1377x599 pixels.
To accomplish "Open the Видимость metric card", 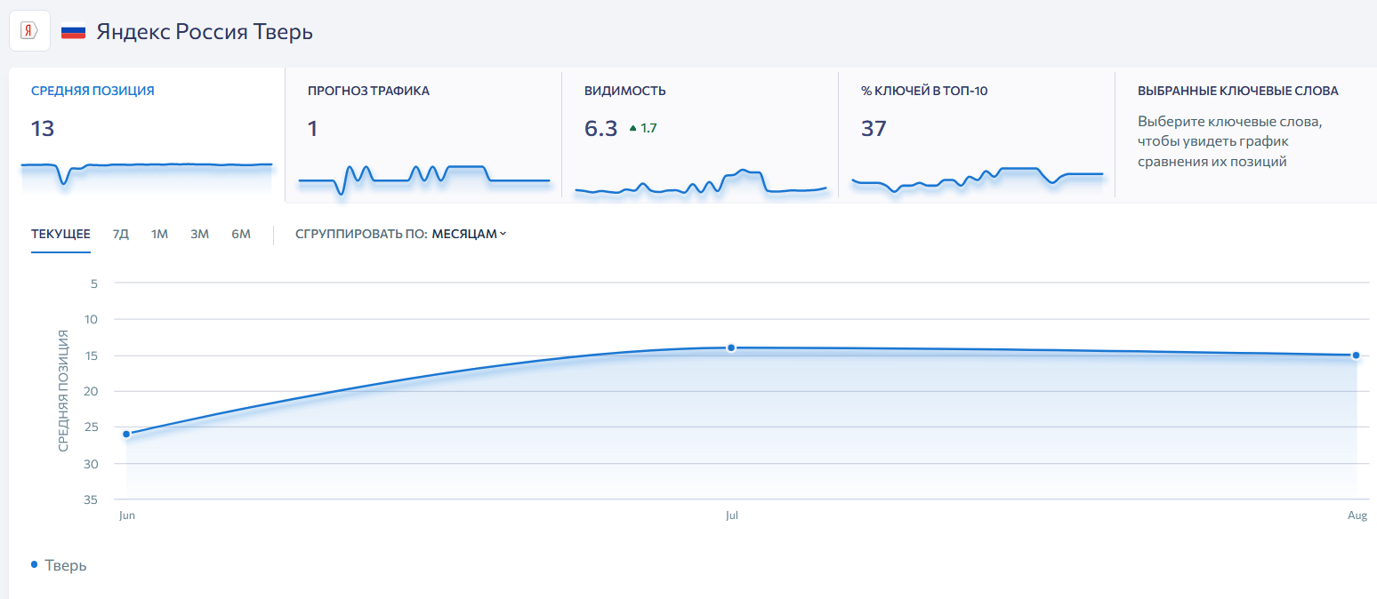I will (x=700, y=135).
